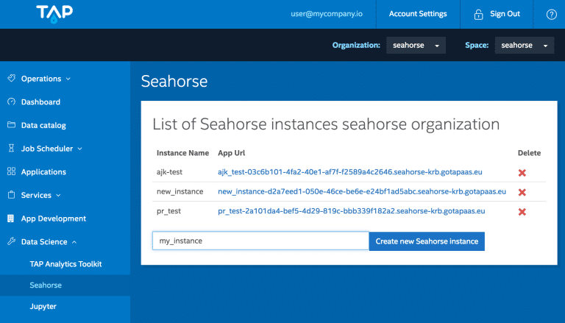Click the Organization: label

356,46
